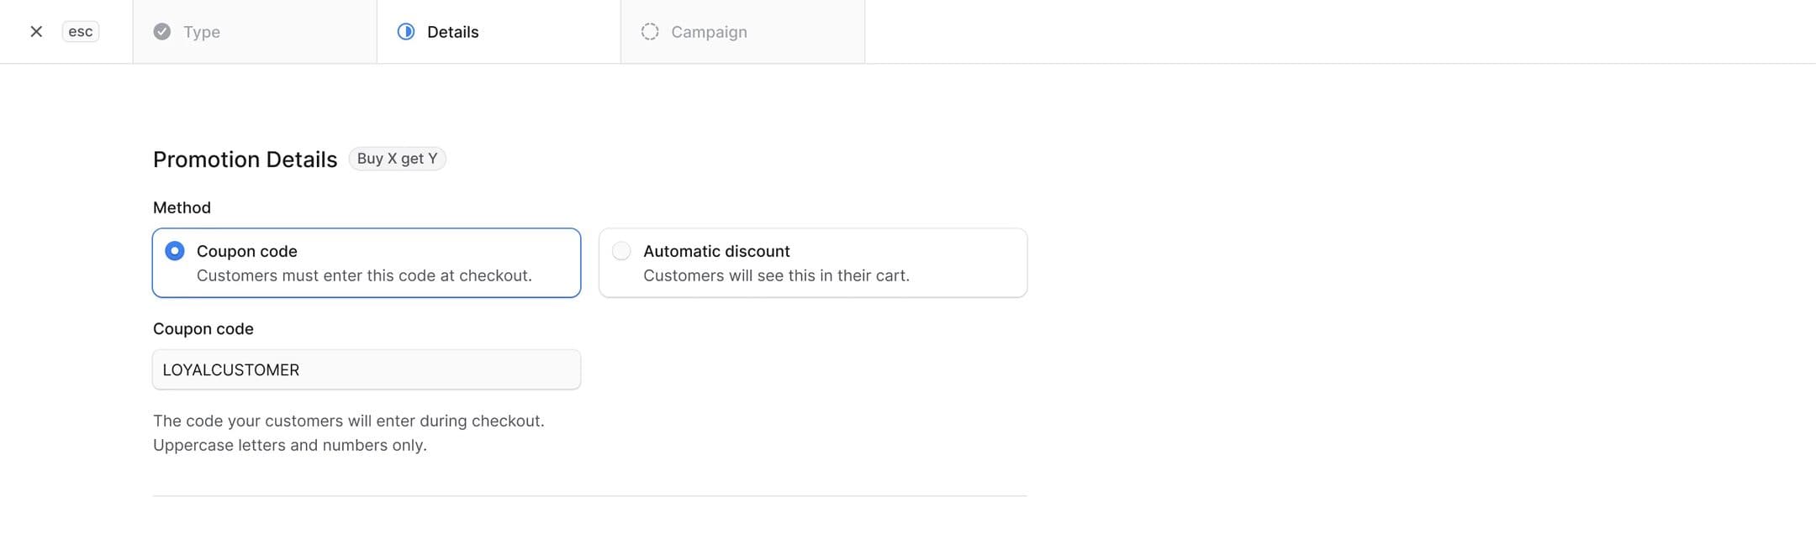The image size is (1816, 539).
Task: Select the Coupon code radio button
Action: coord(175,251)
